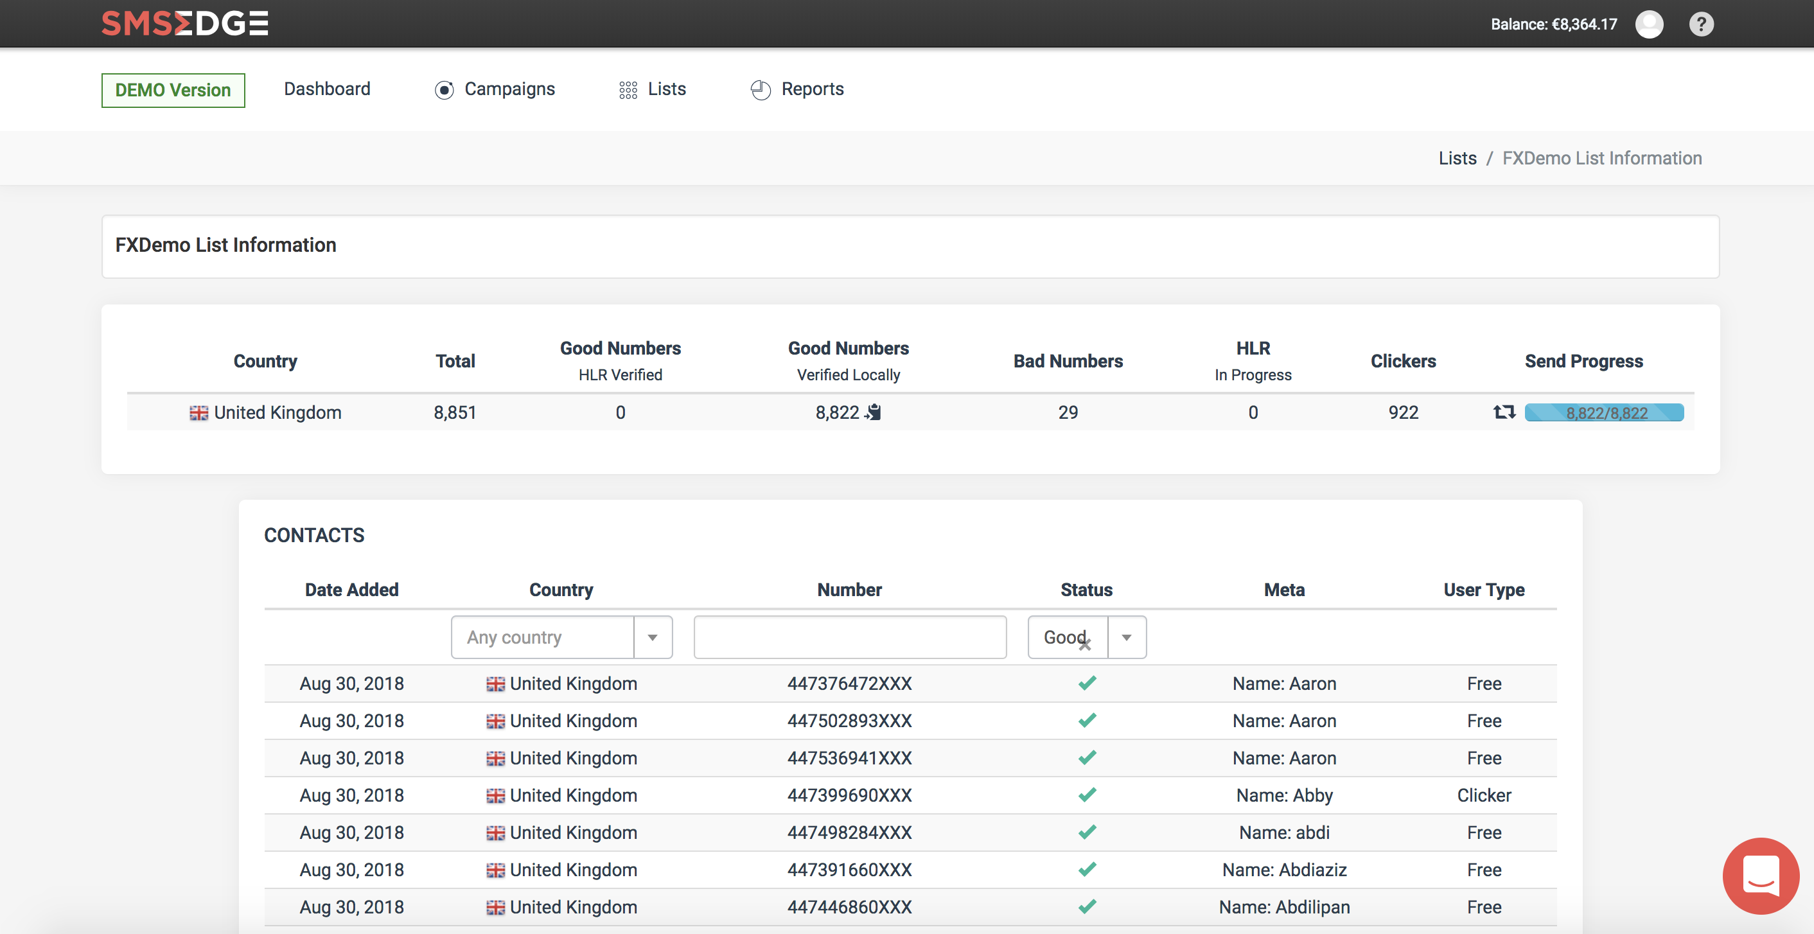Go to the Dashboard menu item
Image resolution: width=1814 pixels, height=934 pixels.
point(327,89)
